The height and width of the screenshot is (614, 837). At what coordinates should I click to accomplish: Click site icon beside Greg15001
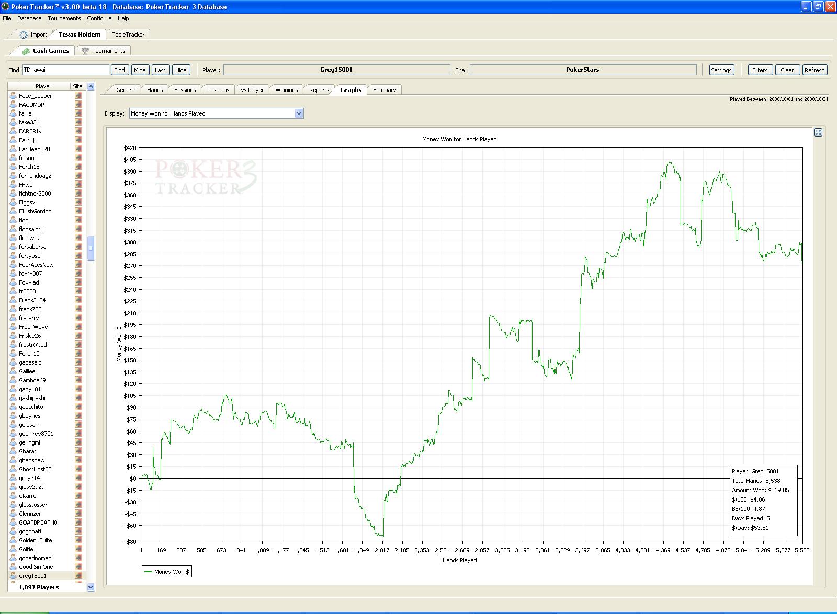click(x=78, y=576)
